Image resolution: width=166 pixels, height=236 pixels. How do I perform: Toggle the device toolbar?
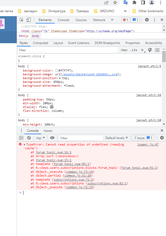coord(29,20)
